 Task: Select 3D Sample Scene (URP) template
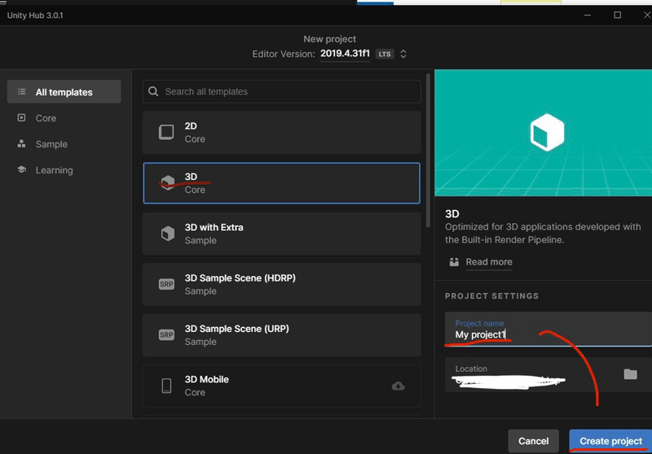coord(281,335)
